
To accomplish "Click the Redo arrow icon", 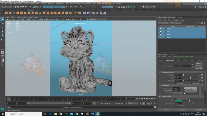I will (x=26, y=7).
